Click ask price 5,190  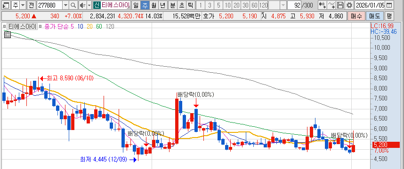coord(250,16)
